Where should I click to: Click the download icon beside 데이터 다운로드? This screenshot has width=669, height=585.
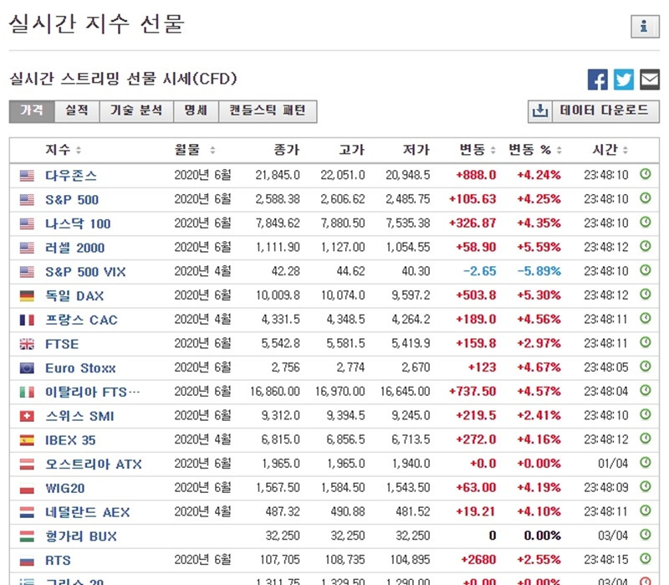pyautogui.click(x=539, y=111)
